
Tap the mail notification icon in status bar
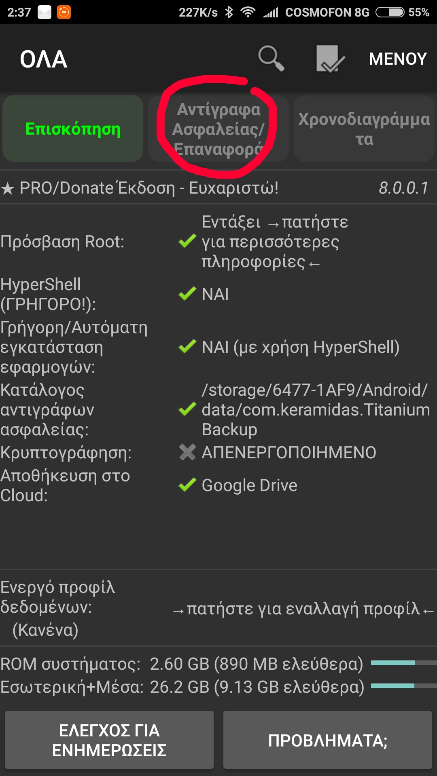(45, 12)
